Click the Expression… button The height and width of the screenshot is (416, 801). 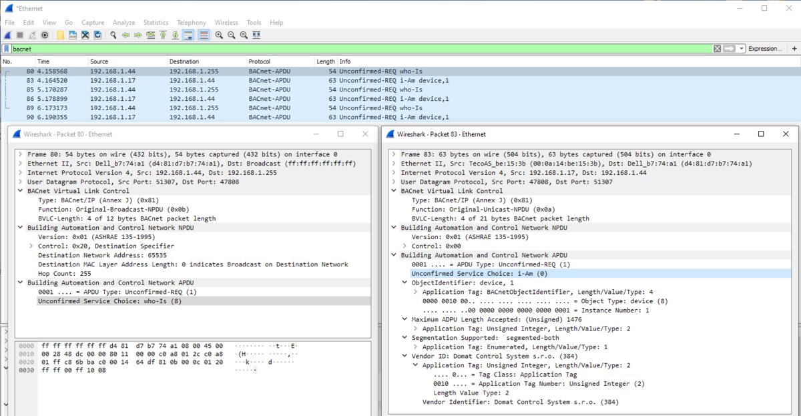pos(764,49)
